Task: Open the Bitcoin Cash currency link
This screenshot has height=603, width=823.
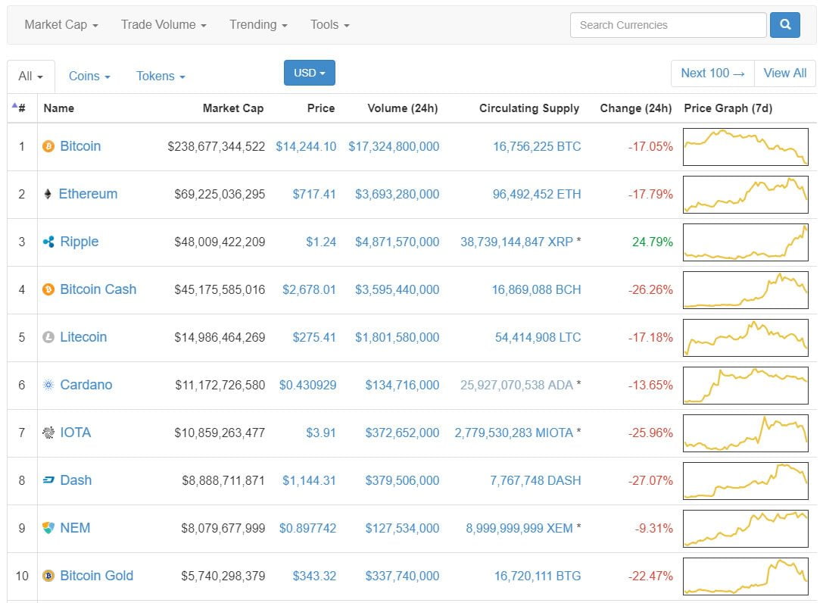Action: [x=98, y=289]
